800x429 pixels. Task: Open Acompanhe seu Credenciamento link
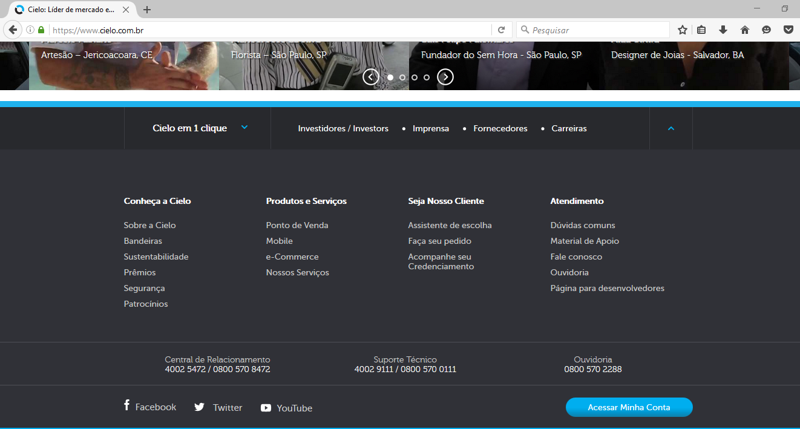[x=441, y=261]
